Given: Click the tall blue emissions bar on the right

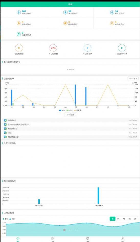Looking at the screenshot, I should pos(98,196).
